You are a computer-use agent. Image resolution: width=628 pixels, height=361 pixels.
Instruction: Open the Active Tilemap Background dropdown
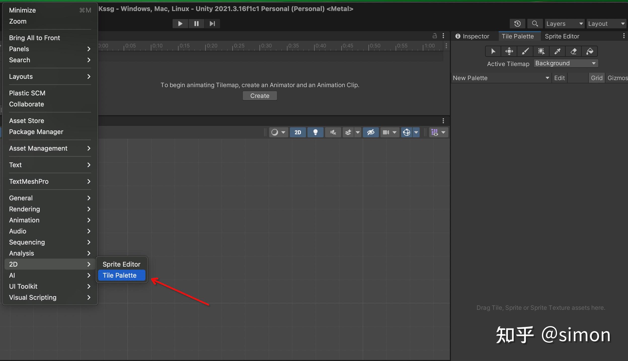click(566, 63)
